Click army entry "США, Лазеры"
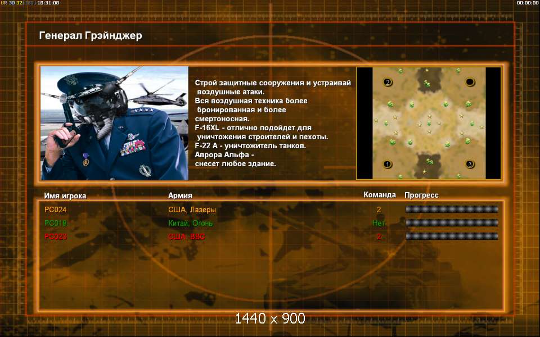The width and height of the screenshot is (540, 337). coord(192,210)
